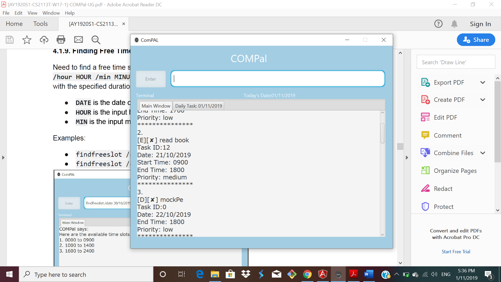501x282 pixels.
Task: Open the help question mark icon
Action: (x=438, y=24)
